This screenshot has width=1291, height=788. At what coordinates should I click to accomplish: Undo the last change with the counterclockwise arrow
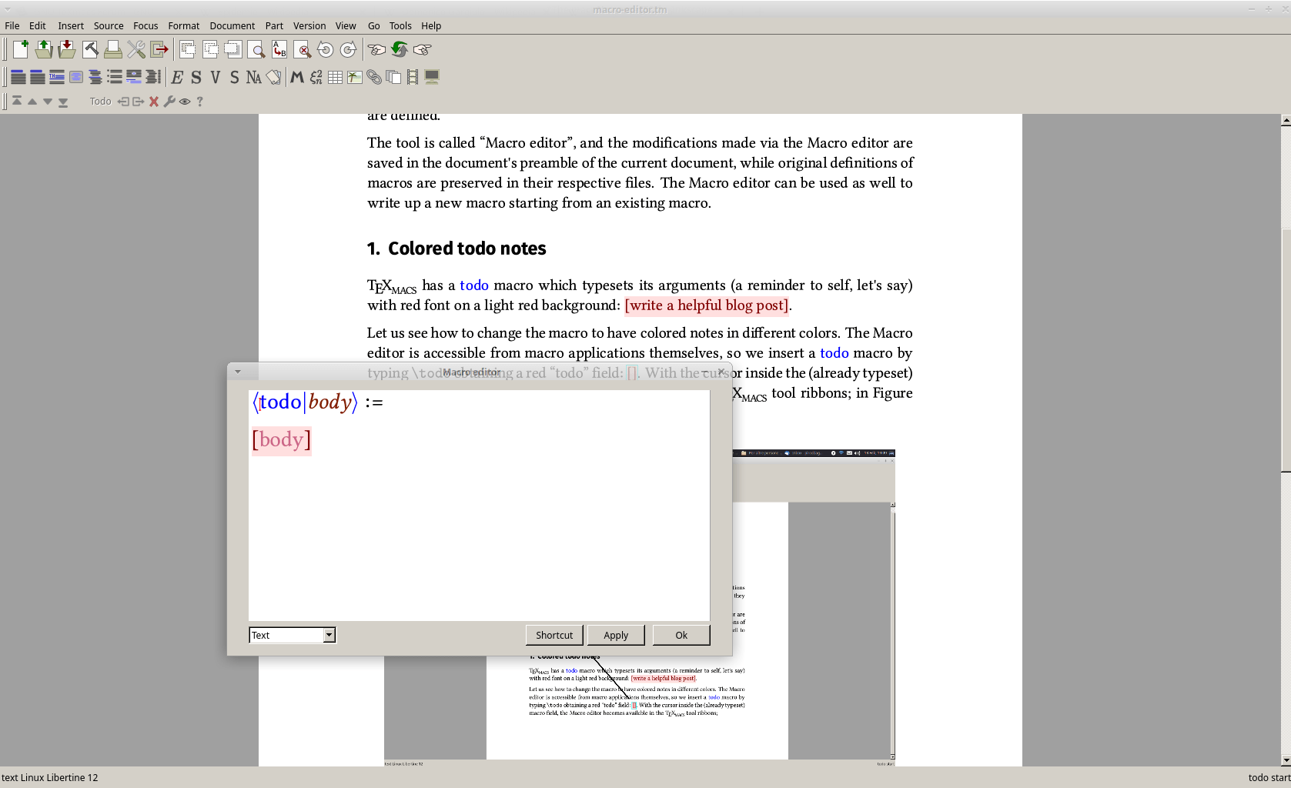(326, 49)
